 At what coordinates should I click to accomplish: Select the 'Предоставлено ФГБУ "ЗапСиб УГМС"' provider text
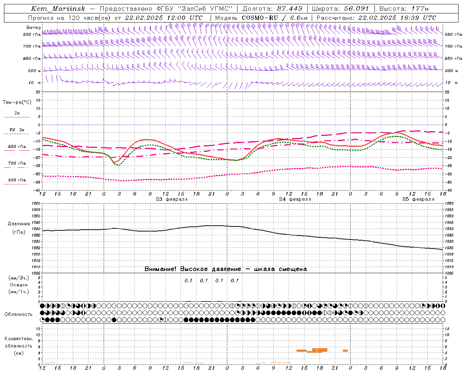coord(166,9)
